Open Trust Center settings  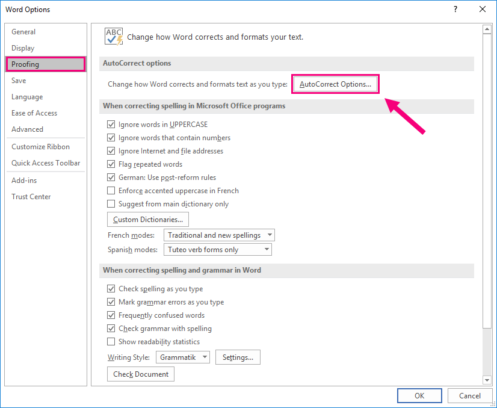tap(46, 197)
